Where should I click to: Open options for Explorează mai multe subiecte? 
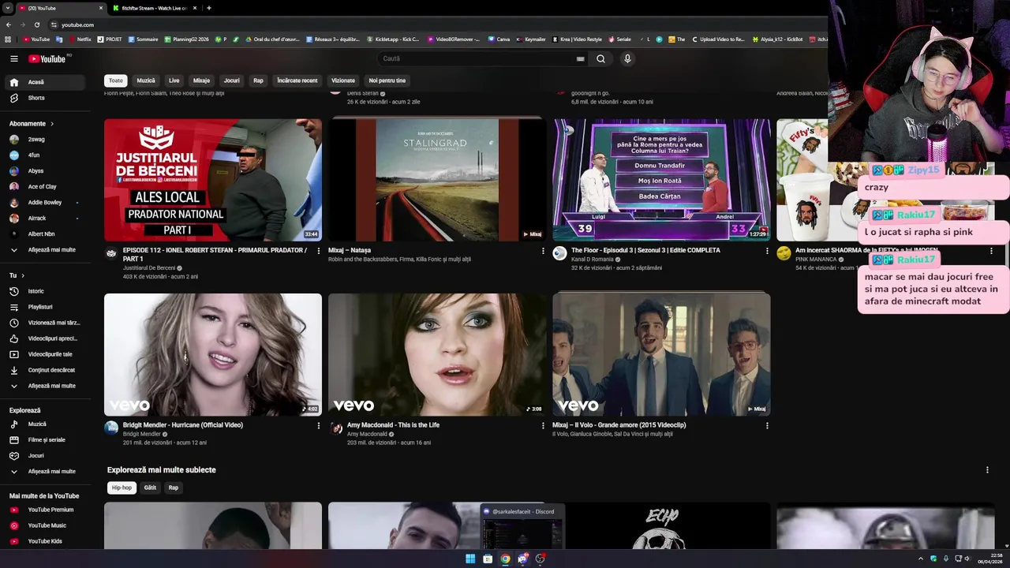pos(987,470)
